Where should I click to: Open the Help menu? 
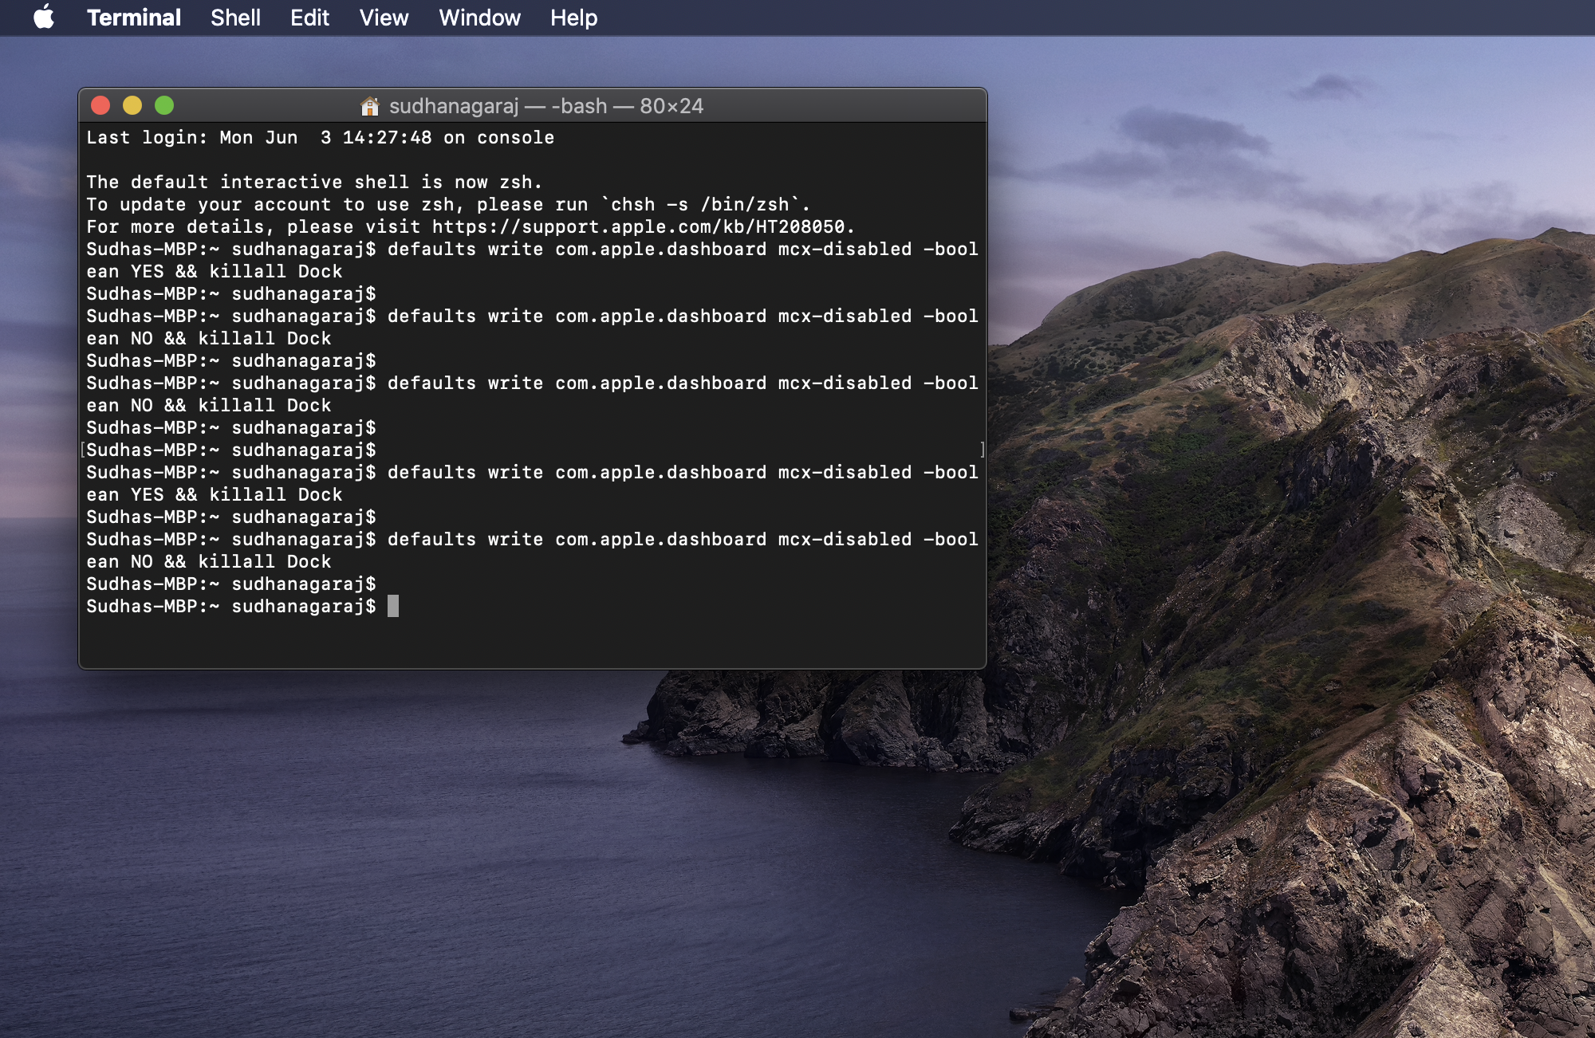(573, 18)
